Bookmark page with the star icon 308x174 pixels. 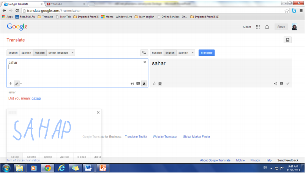pos(287,11)
